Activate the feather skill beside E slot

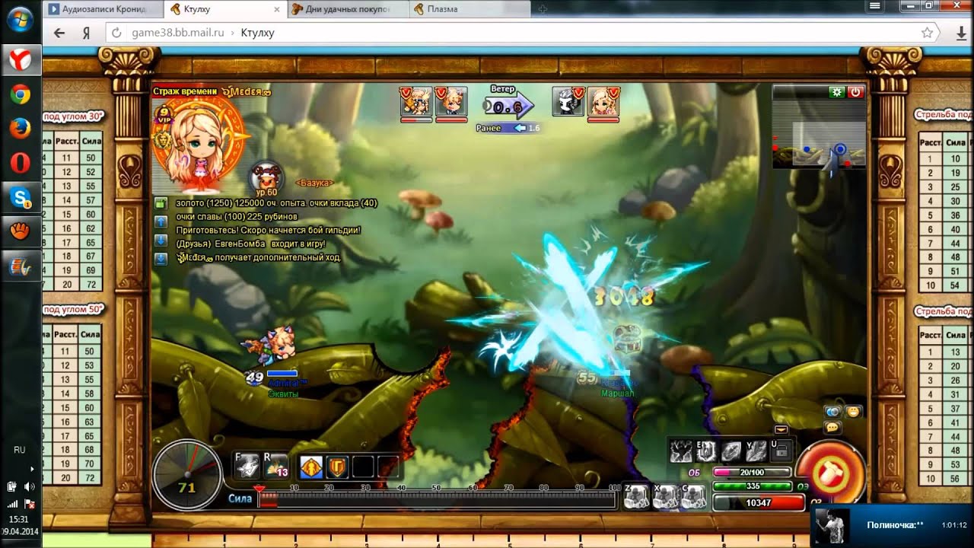pyautogui.click(x=731, y=451)
